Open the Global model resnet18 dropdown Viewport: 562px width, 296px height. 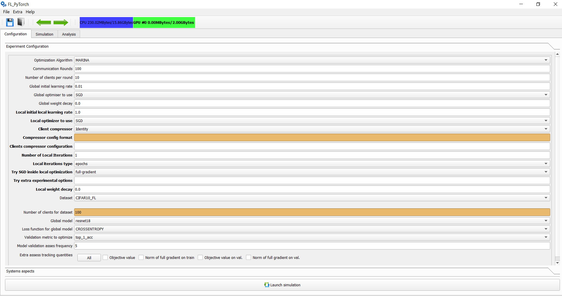coord(312,221)
